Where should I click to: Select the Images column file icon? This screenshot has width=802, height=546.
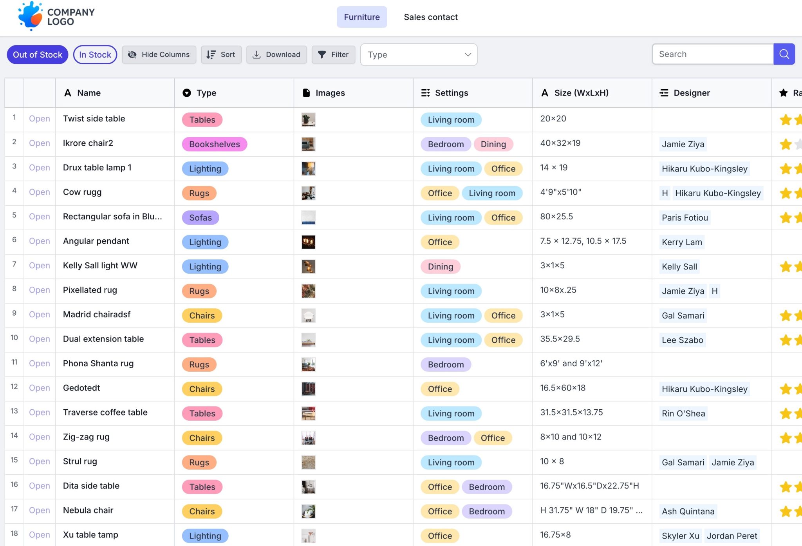(306, 93)
